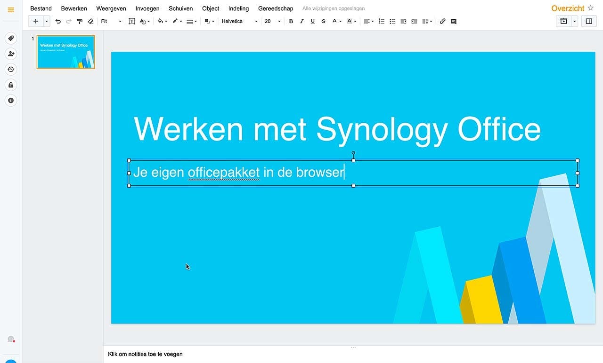The image size is (603, 363).
Task: Click the Overzicht document title
Action: (568, 8)
